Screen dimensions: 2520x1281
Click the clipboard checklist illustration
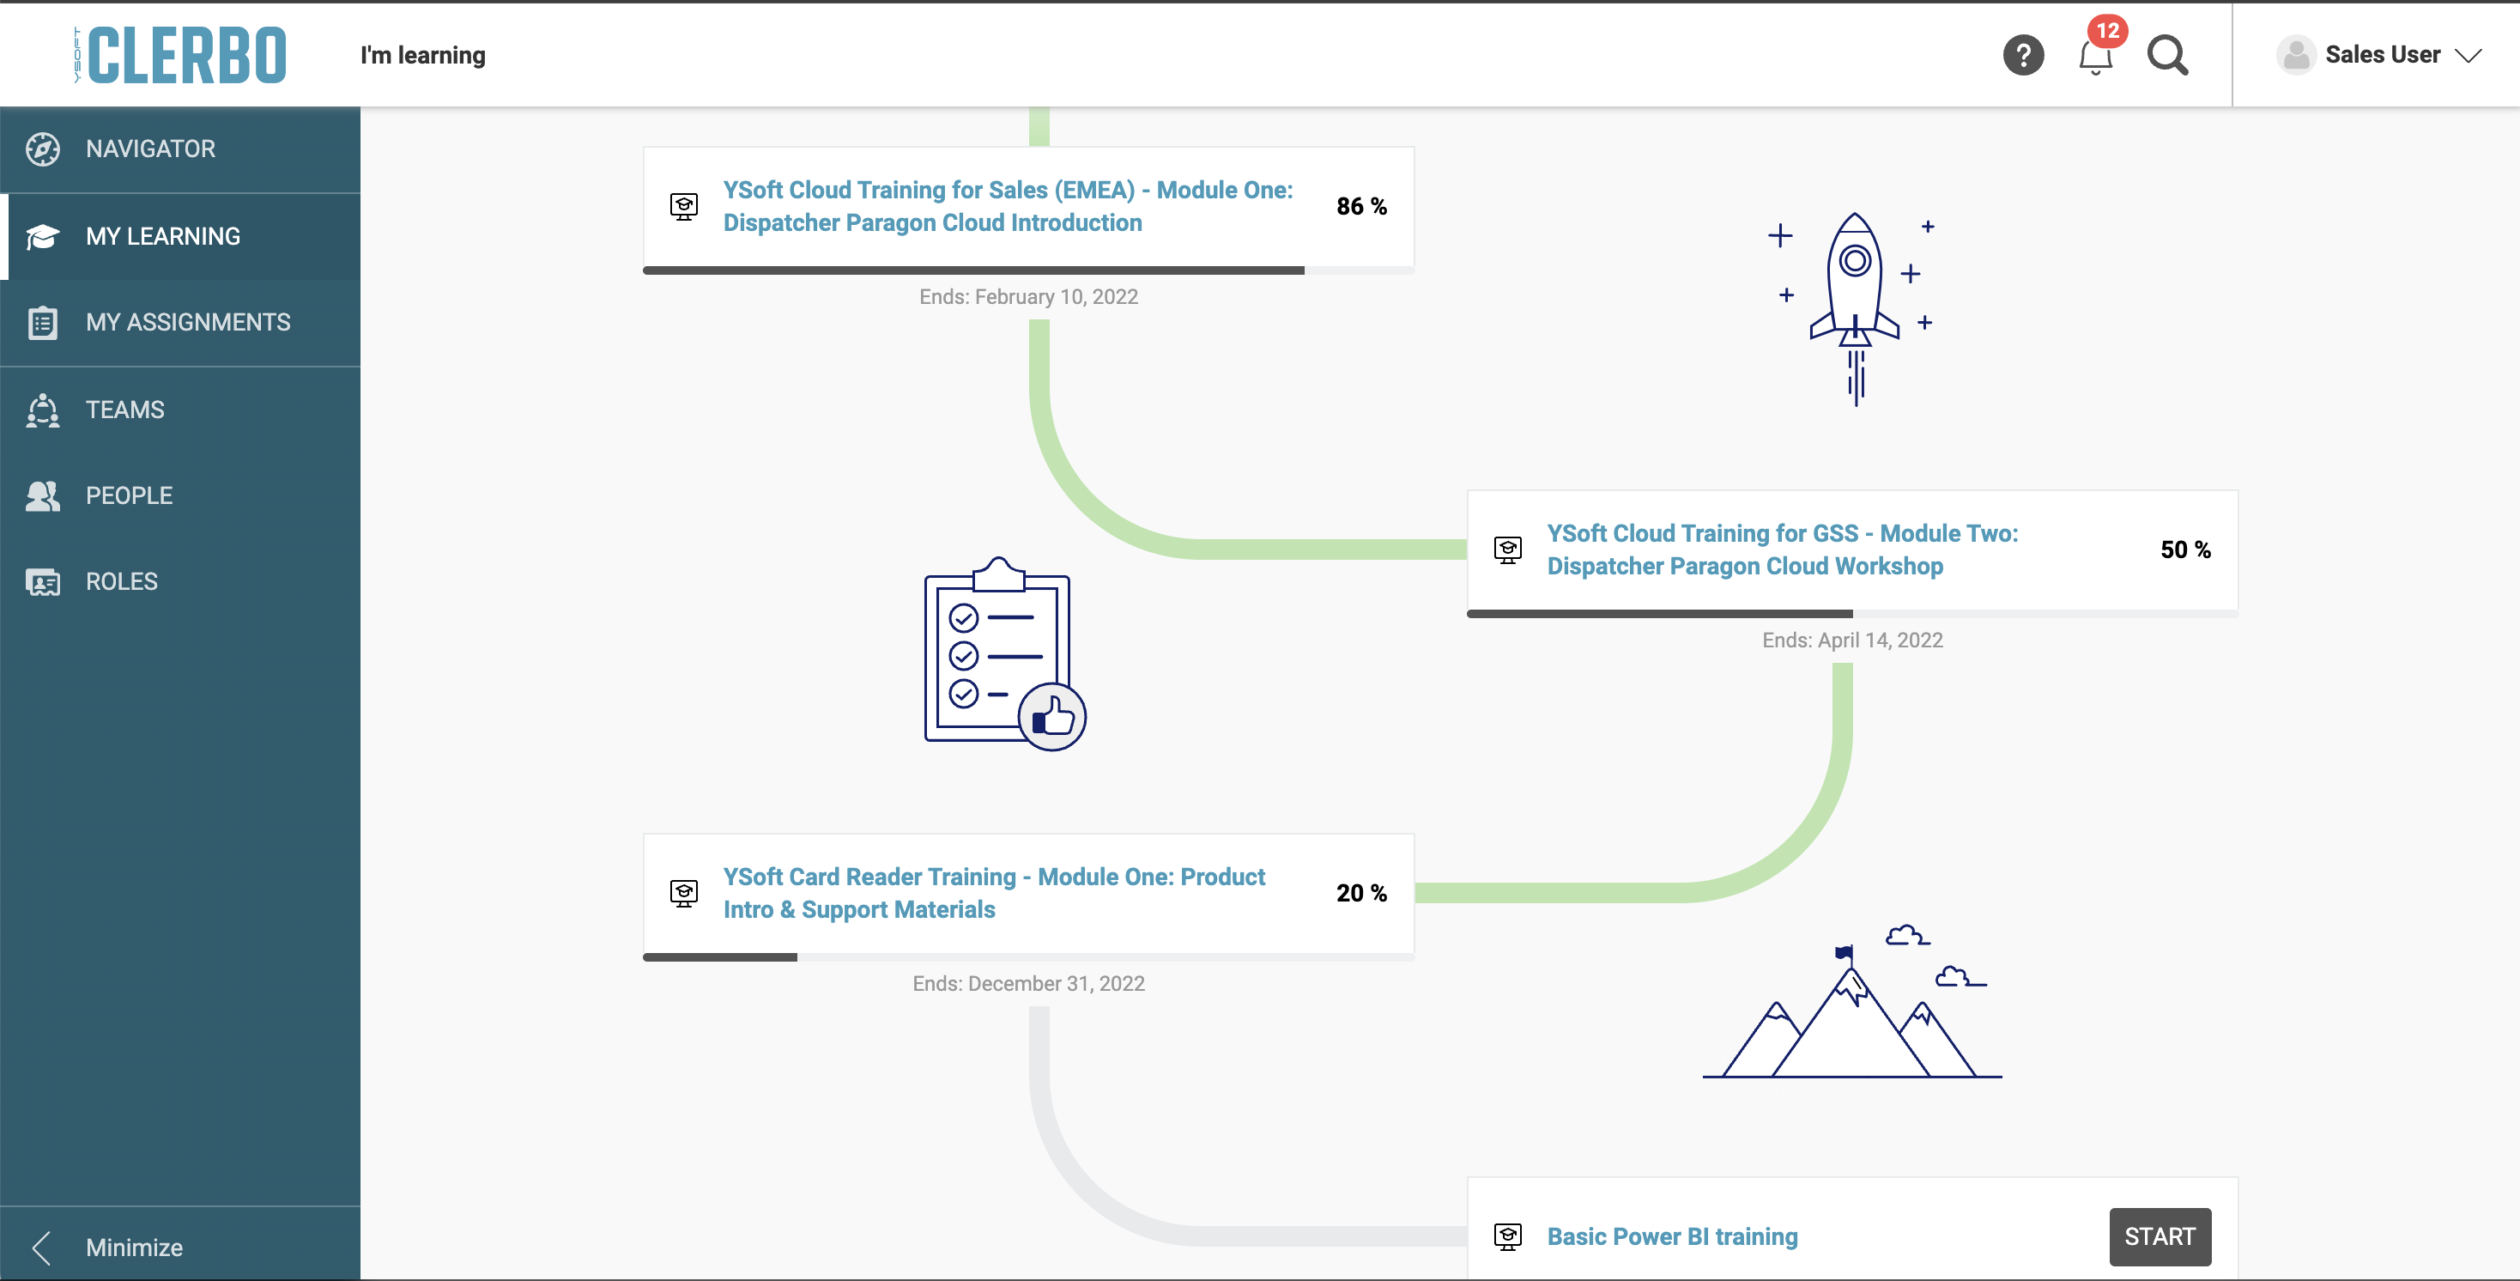tap(1005, 653)
